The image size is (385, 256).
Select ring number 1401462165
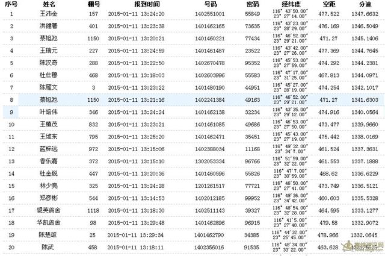click(x=210, y=26)
